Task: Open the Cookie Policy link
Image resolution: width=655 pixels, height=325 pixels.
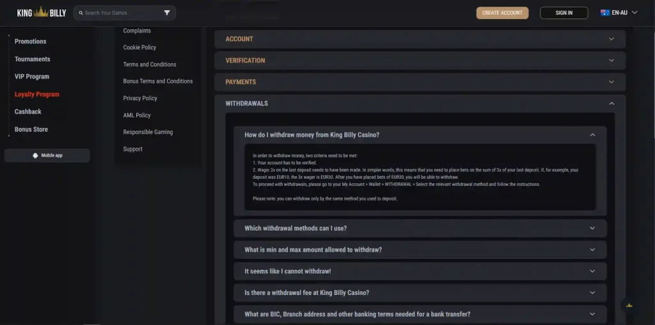Action: (139, 47)
